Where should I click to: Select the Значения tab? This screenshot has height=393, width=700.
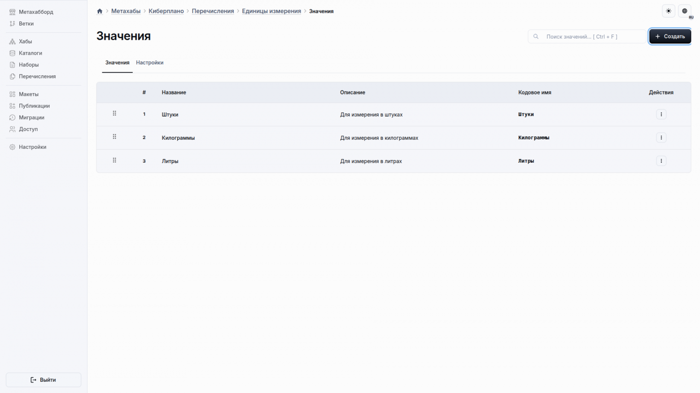click(x=117, y=63)
